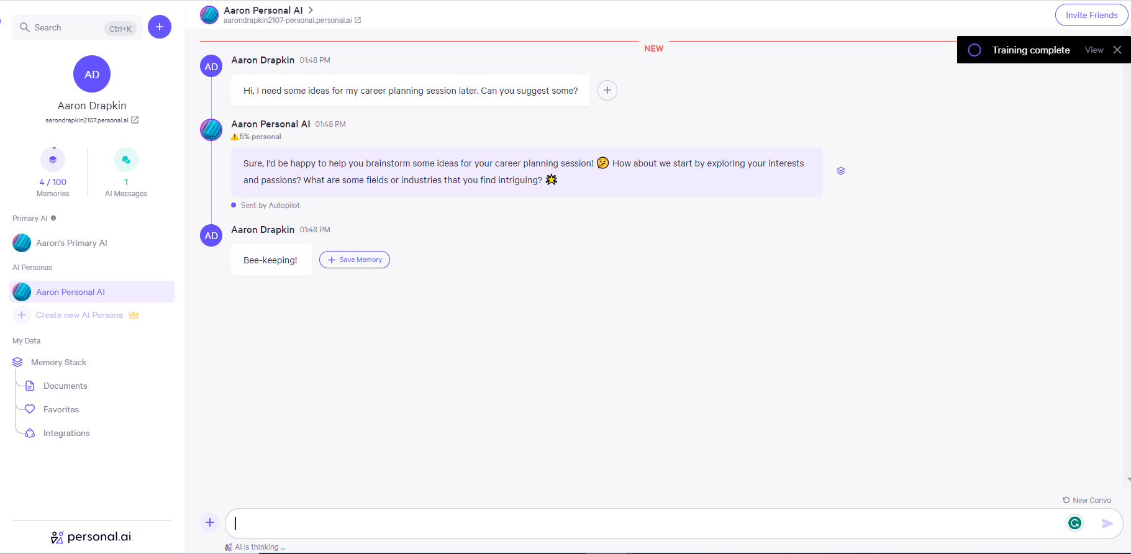Open external link icon under Aaron Drapkin profile
Image resolution: width=1131 pixels, height=554 pixels.
(135, 120)
